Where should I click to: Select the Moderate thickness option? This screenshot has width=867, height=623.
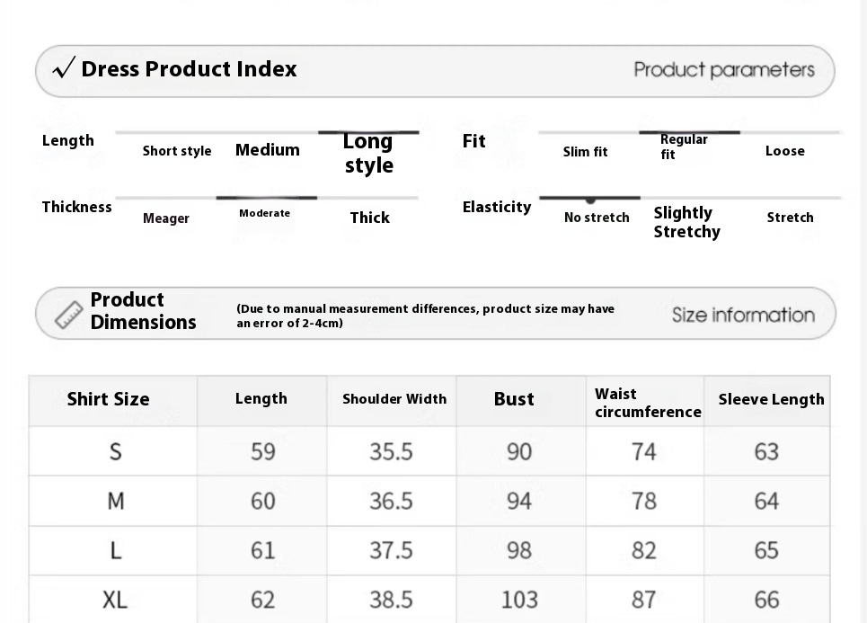pyautogui.click(x=265, y=213)
